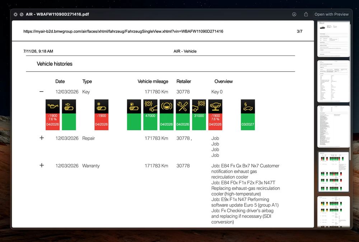Select fourth page thumbnail with colored icons
359x242 pixels.
point(334,172)
